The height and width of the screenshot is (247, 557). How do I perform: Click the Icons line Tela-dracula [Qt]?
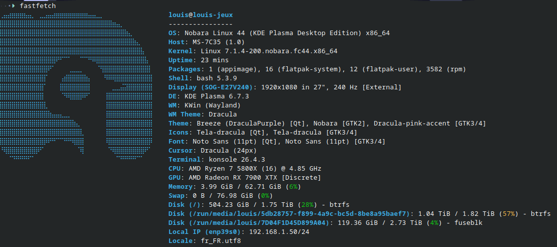click(x=263, y=133)
